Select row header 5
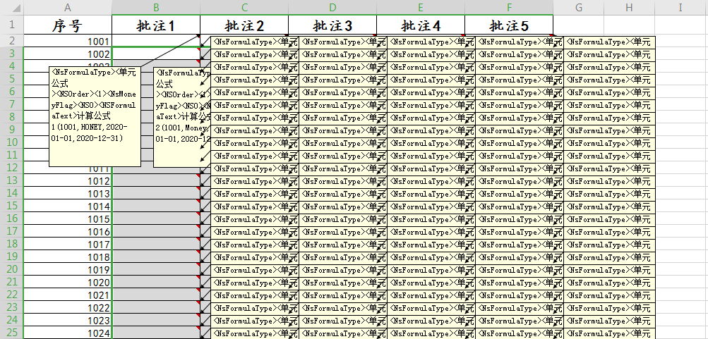The image size is (708, 339). [12, 79]
